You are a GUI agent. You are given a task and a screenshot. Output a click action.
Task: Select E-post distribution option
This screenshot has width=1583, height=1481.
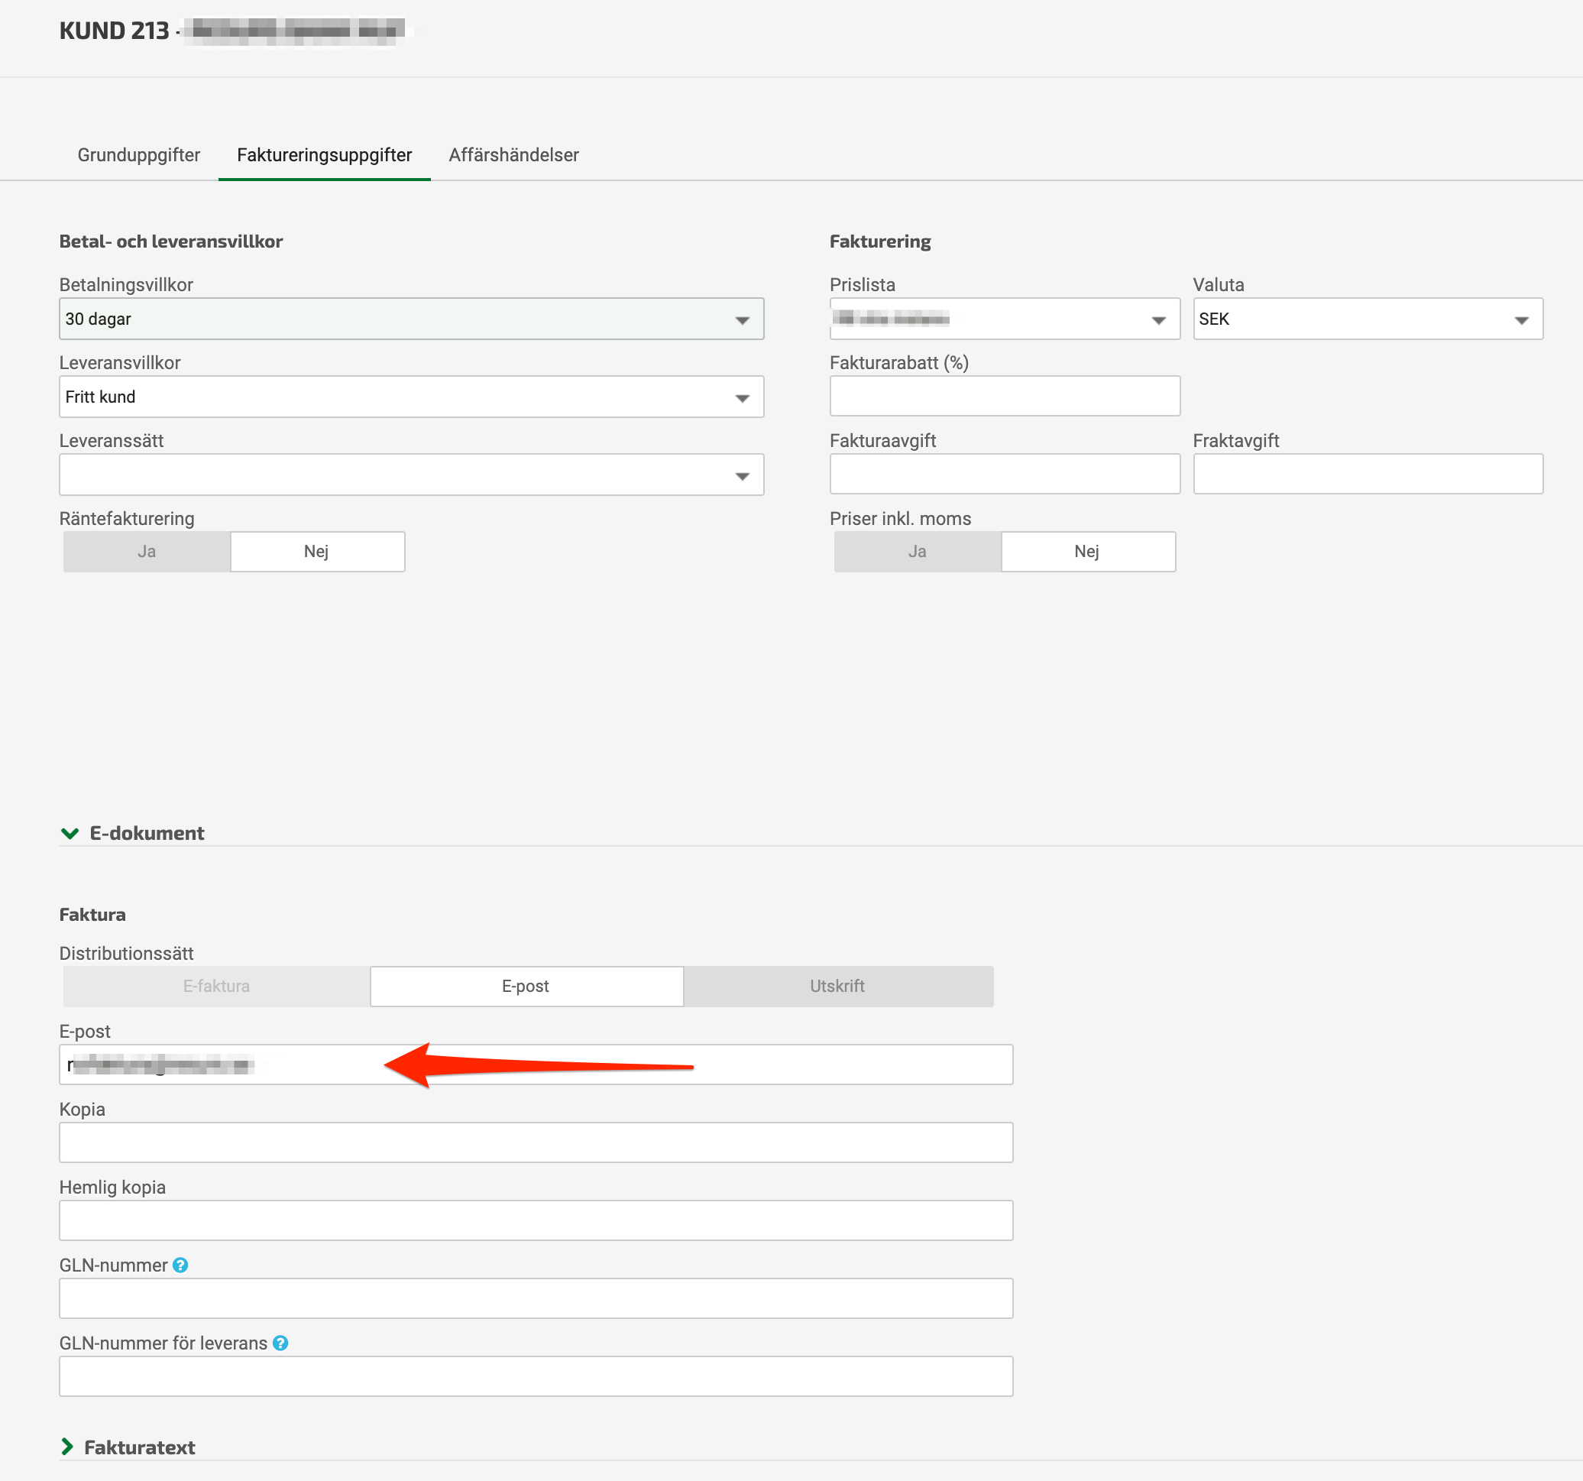click(526, 987)
